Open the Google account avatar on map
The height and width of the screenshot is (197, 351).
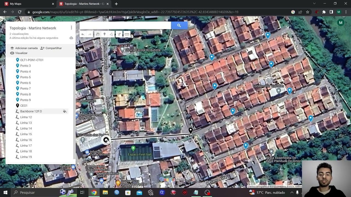(341, 23)
